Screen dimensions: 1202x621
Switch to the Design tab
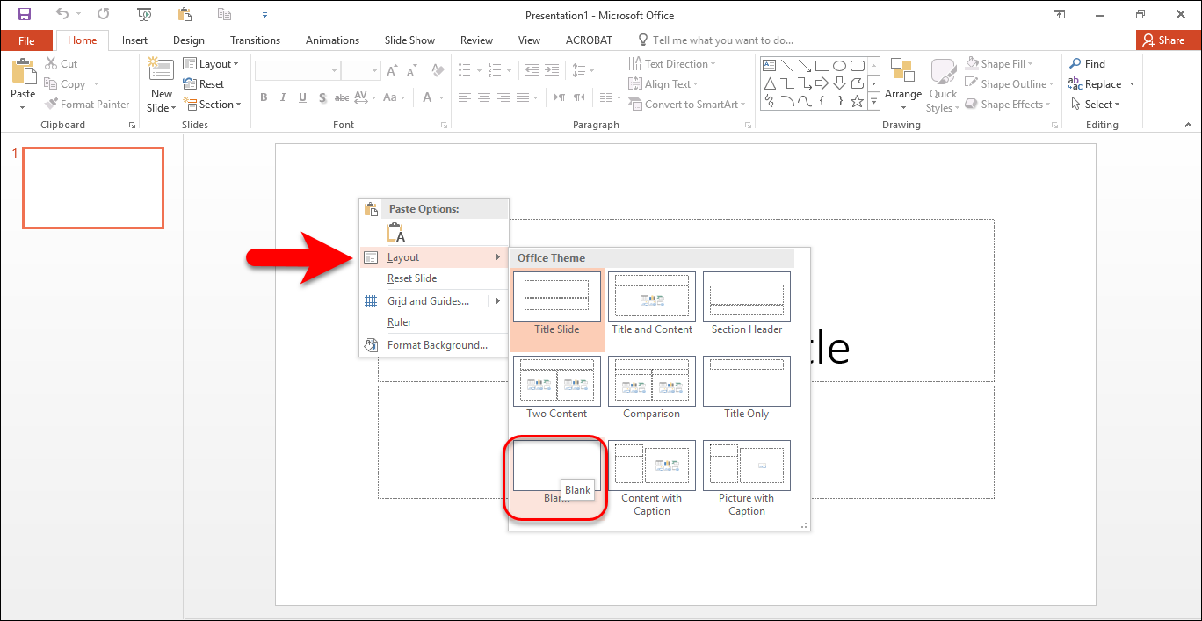click(189, 40)
